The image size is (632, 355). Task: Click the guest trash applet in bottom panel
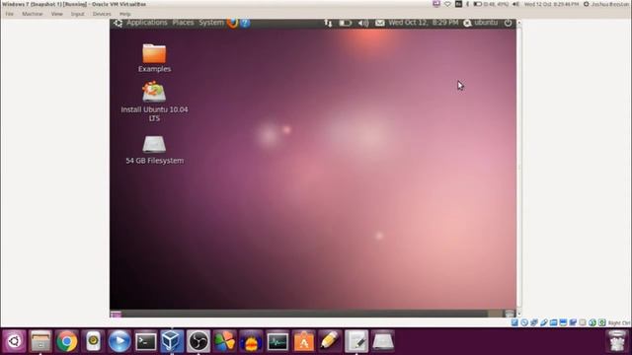510,314
